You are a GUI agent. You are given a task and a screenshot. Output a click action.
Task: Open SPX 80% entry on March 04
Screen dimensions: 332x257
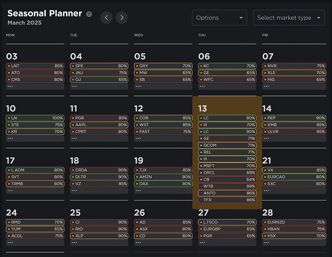coord(99,66)
